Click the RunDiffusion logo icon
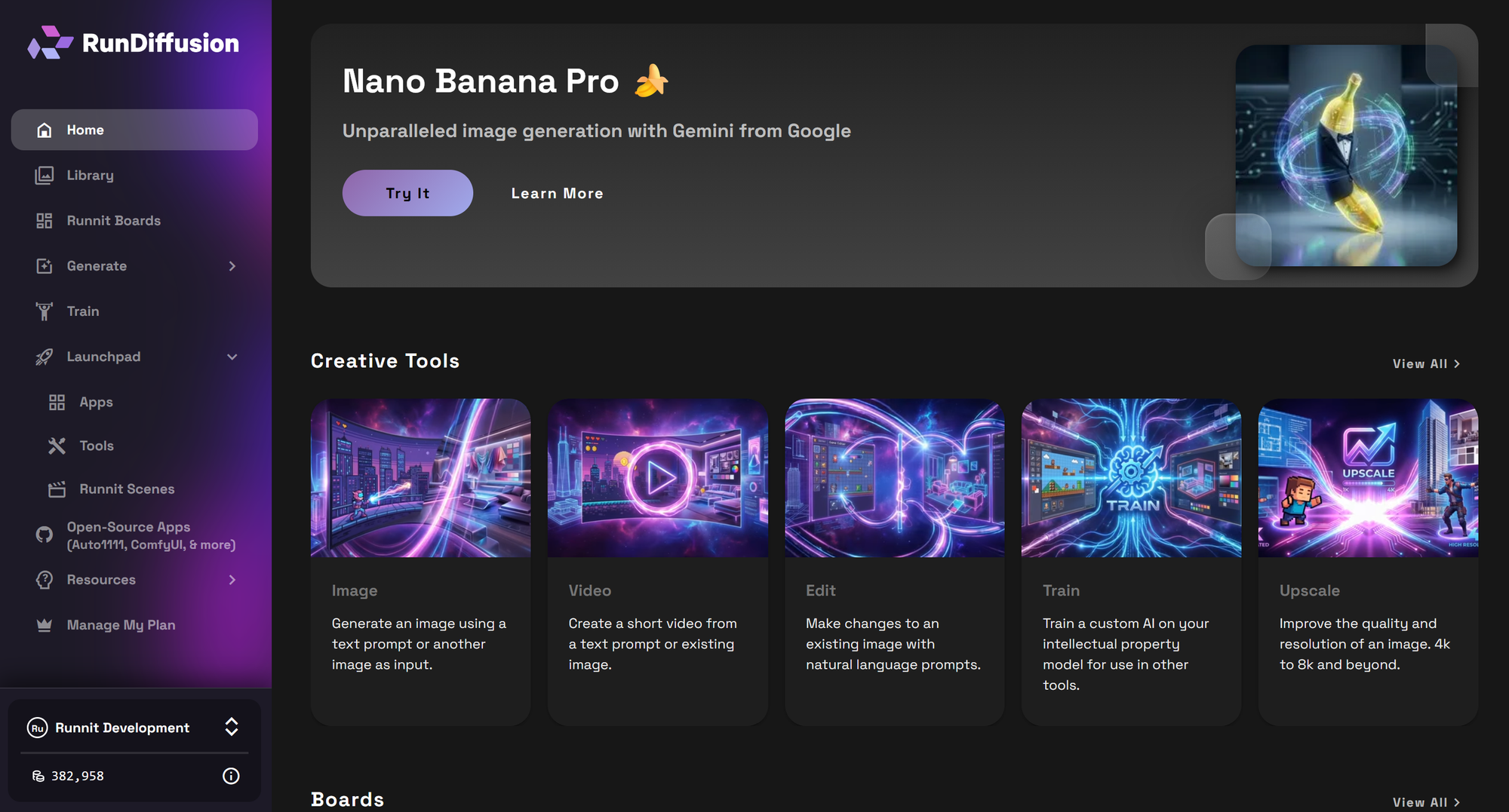The height and width of the screenshot is (812, 1509). coord(50,43)
